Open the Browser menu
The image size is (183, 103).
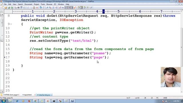49,4
